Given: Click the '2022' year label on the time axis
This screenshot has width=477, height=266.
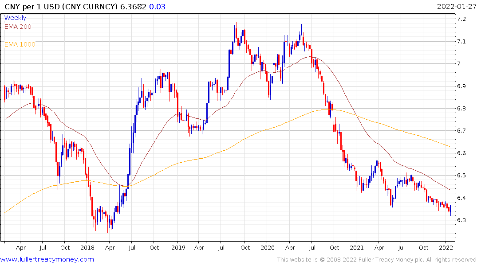Looking at the screenshot, I should tap(446, 247).
